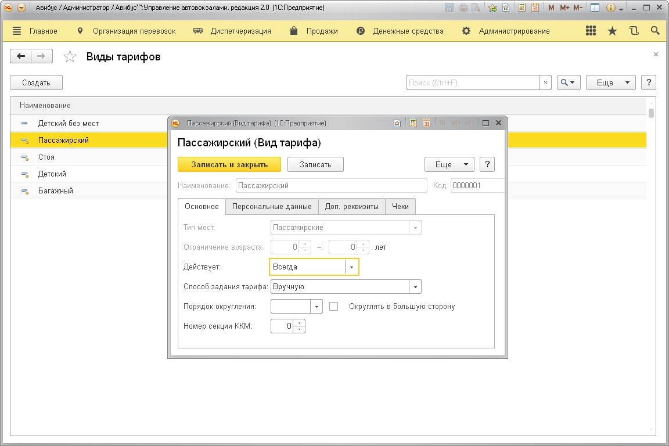The width and height of the screenshot is (669, 446).
Task: Increase the Номер секции ККМ value
Action: (299, 323)
